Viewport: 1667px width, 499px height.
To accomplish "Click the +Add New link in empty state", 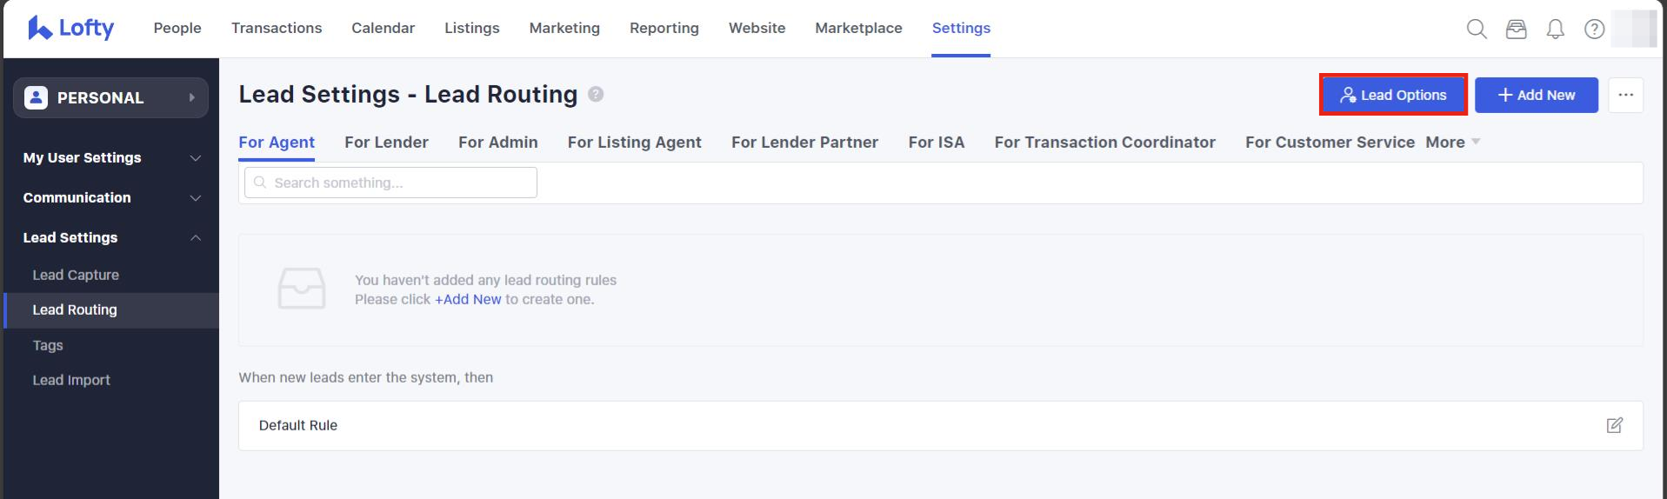I will 468,299.
